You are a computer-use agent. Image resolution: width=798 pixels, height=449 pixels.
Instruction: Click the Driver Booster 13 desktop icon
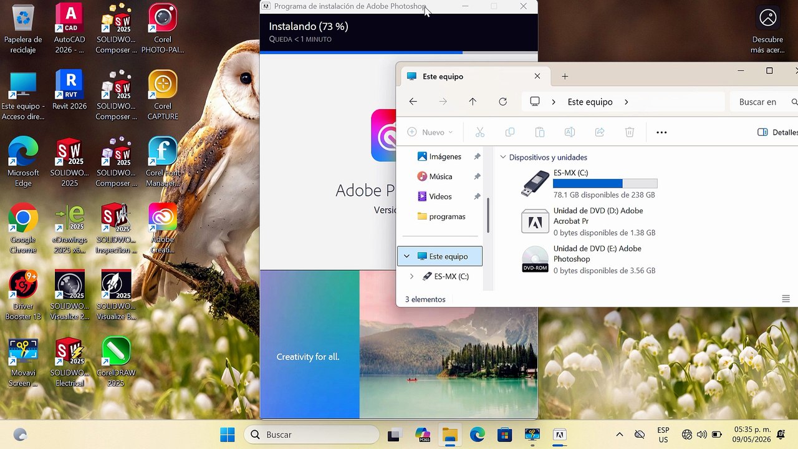23,295
